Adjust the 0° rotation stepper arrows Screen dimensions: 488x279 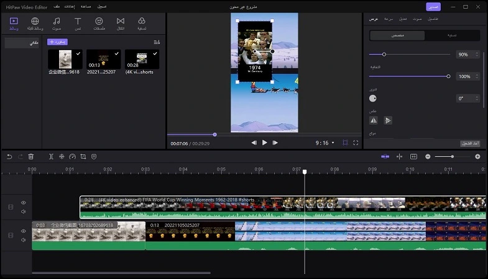click(477, 99)
